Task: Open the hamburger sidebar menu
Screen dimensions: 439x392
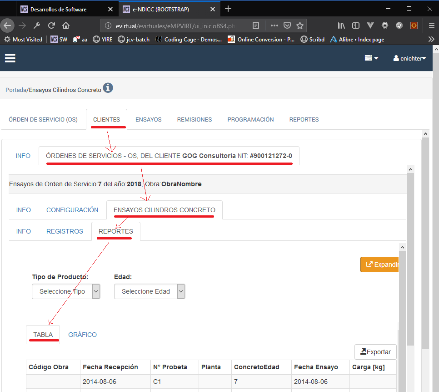Action: (x=10, y=58)
